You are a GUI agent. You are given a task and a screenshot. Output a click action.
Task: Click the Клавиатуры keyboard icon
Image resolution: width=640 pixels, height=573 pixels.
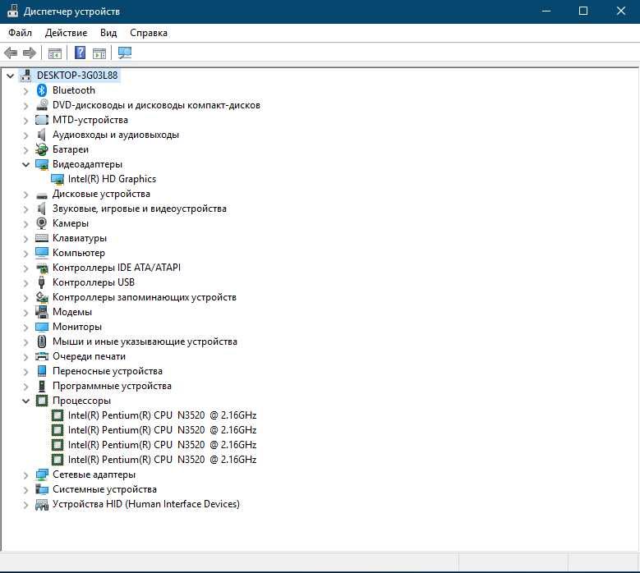pos(42,238)
